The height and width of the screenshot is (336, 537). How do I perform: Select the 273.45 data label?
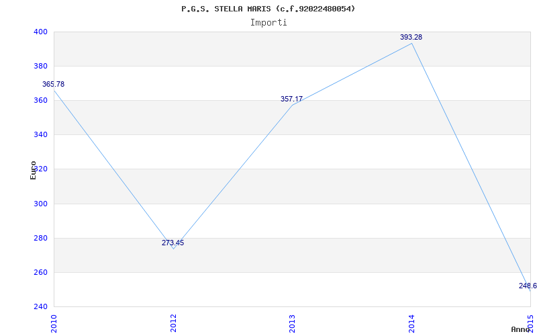coord(173,243)
